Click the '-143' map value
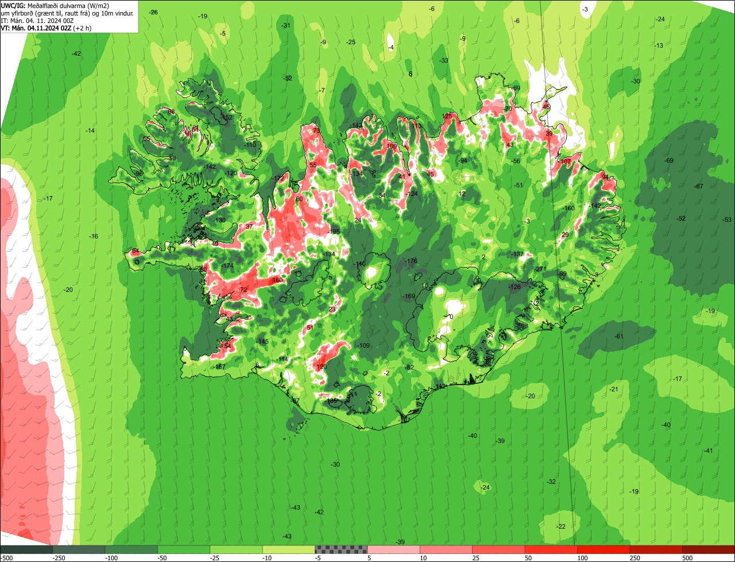735x562 pixels. [x=357, y=125]
